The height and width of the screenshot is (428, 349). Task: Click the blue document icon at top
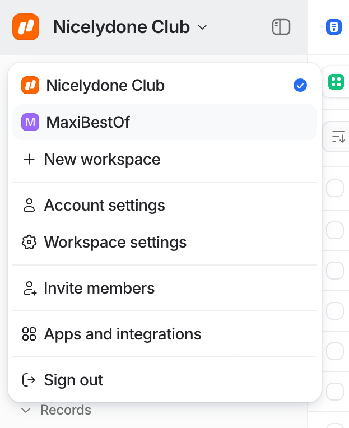[x=334, y=27]
